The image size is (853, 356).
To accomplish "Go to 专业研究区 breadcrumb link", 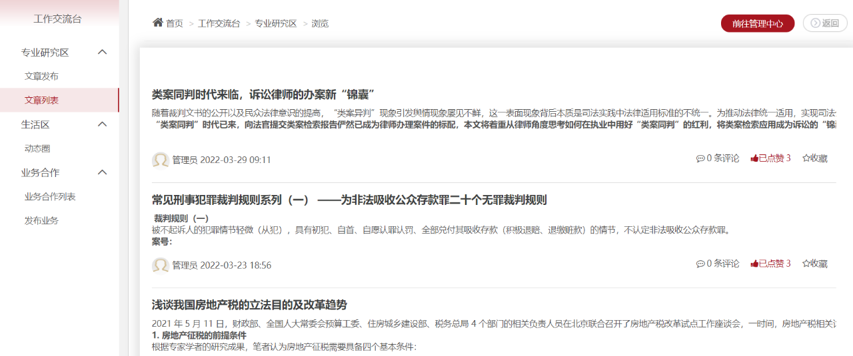I will coord(276,23).
